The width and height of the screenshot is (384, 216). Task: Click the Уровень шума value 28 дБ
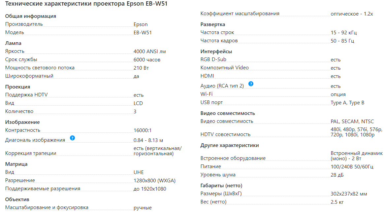coord(337,175)
